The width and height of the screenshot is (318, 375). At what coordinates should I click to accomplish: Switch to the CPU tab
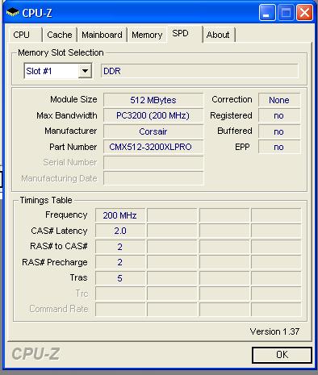(x=25, y=35)
